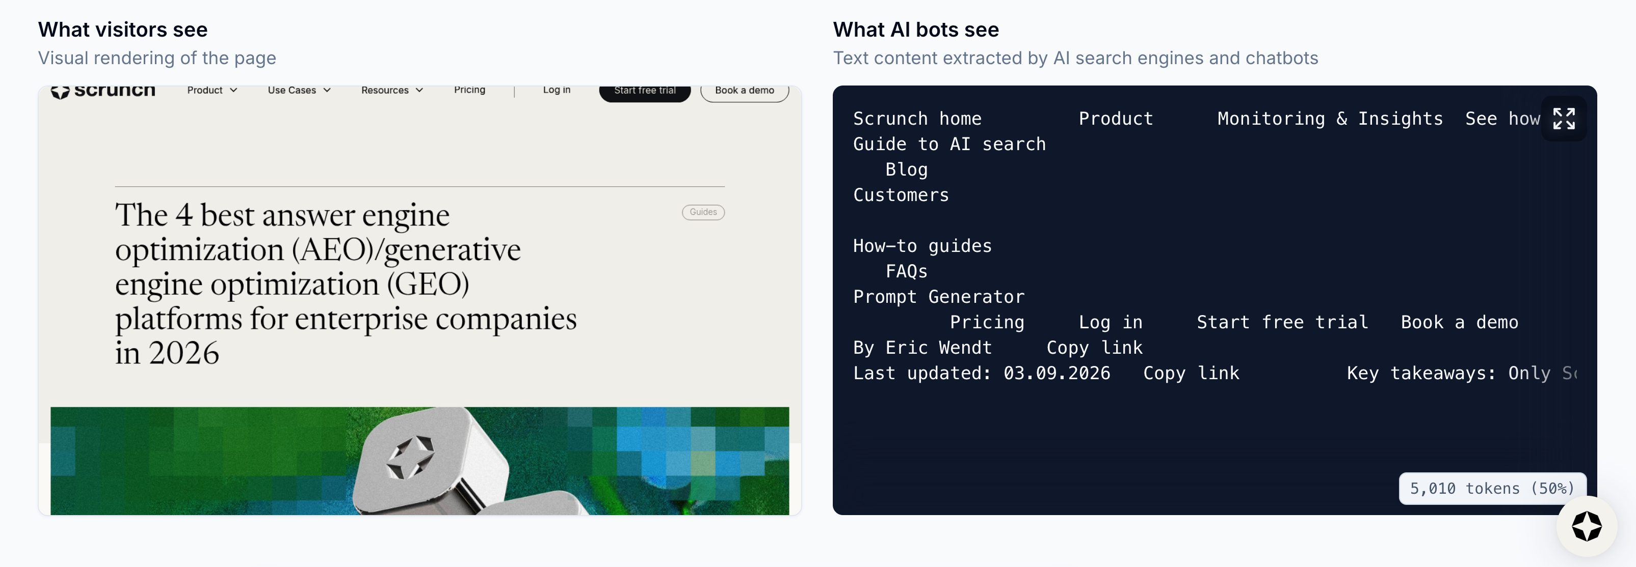Click 'Last updated: 03.09.2026' text

coord(982,373)
